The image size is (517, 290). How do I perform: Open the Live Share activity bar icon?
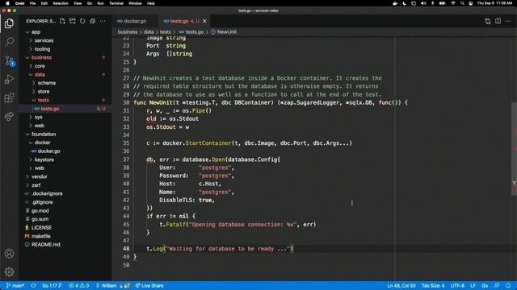pos(9,116)
